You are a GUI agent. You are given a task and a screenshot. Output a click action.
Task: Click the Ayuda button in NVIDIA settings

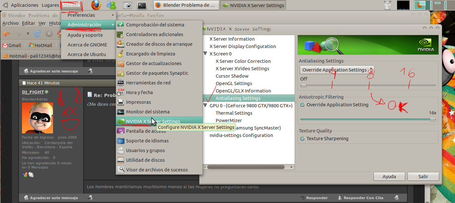point(389,177)
